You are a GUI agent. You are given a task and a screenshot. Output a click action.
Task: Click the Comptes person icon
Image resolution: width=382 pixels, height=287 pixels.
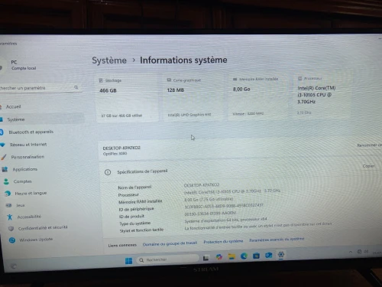(6, 181)
